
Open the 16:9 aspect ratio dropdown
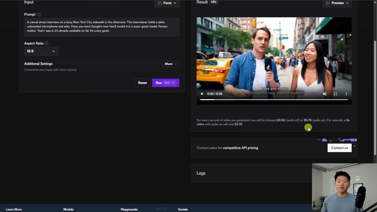pos(41,51)
